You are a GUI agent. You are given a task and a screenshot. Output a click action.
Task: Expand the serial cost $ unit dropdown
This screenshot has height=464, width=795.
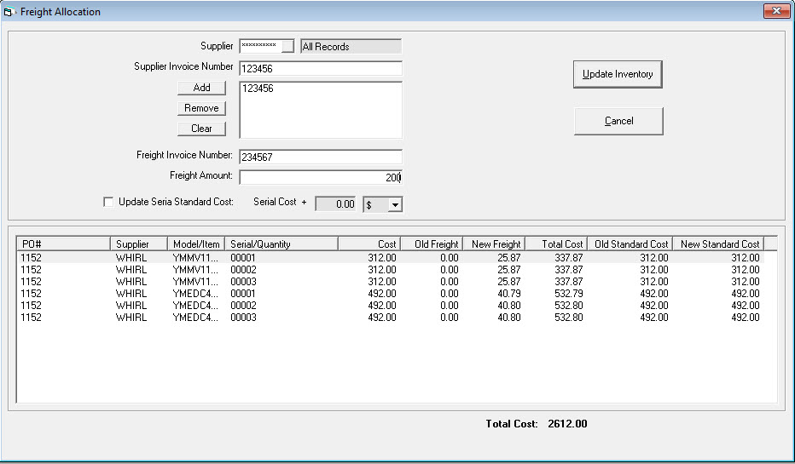pyautogui.click(x=395, y=205)
